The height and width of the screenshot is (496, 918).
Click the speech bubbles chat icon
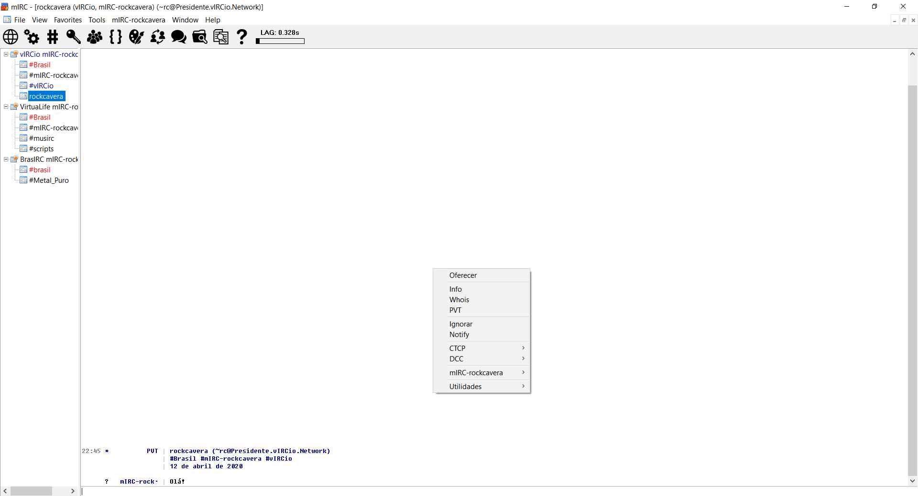(179, 37)
